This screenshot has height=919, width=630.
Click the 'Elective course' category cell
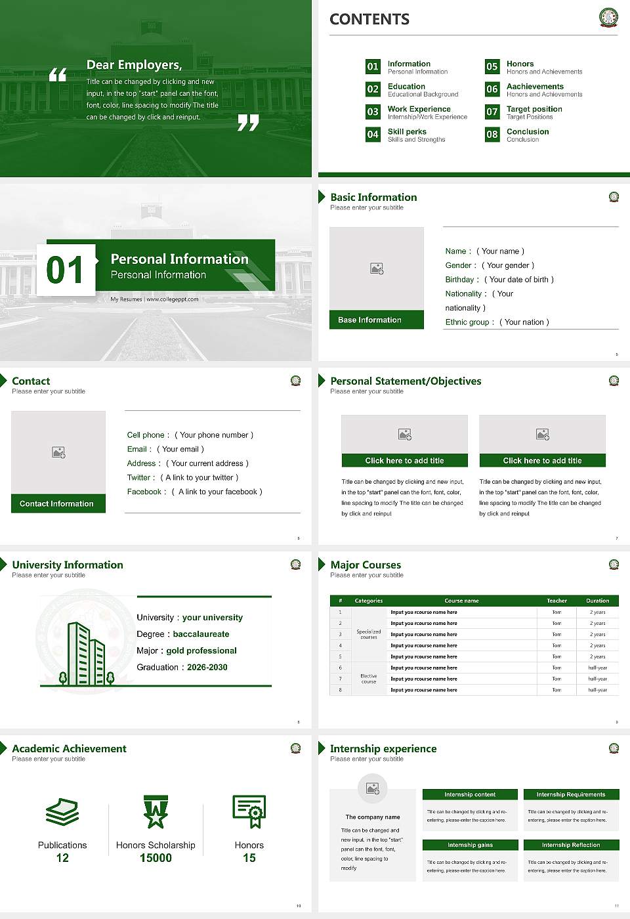pos(369,679)
